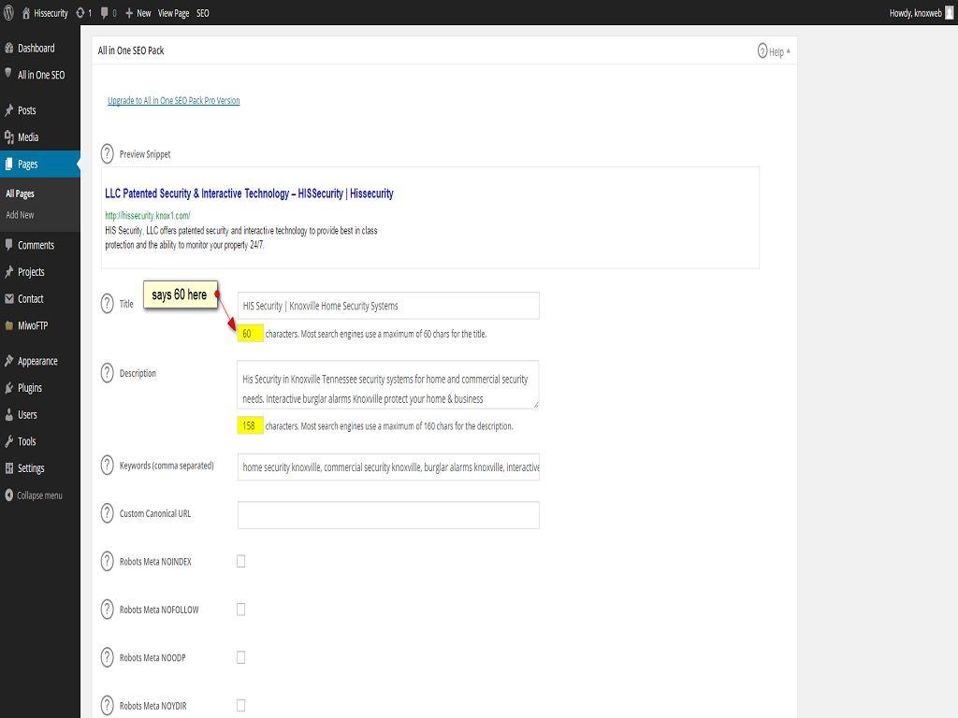The image size is (958, 718).
Task: Open Media in the sidebar
Action: click(x=39, y=137)
